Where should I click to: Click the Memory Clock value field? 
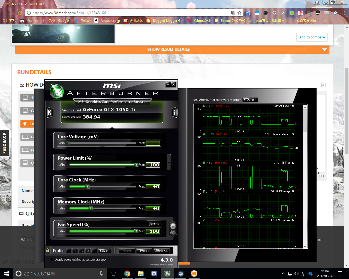coord(153,208)
